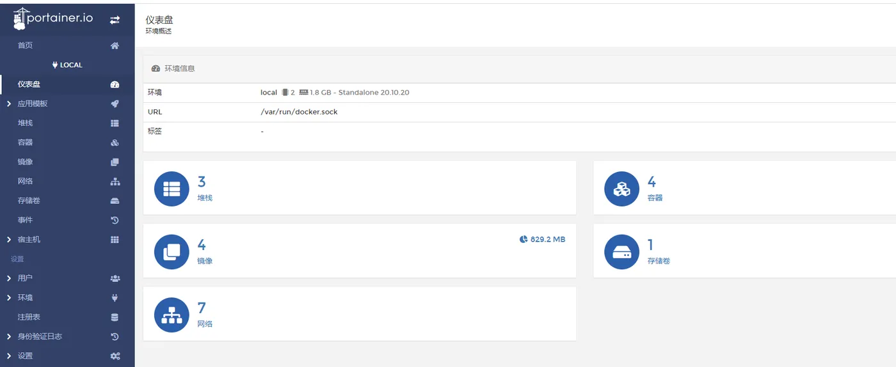The image size is (896, 367).
Task: Click the database icon beside 注册表
Action: click(115, 317)
